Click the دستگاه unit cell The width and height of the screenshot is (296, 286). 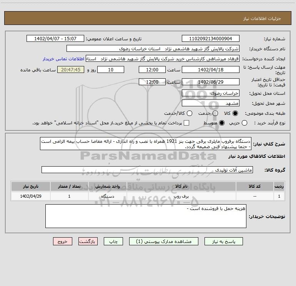coord(107,196)
